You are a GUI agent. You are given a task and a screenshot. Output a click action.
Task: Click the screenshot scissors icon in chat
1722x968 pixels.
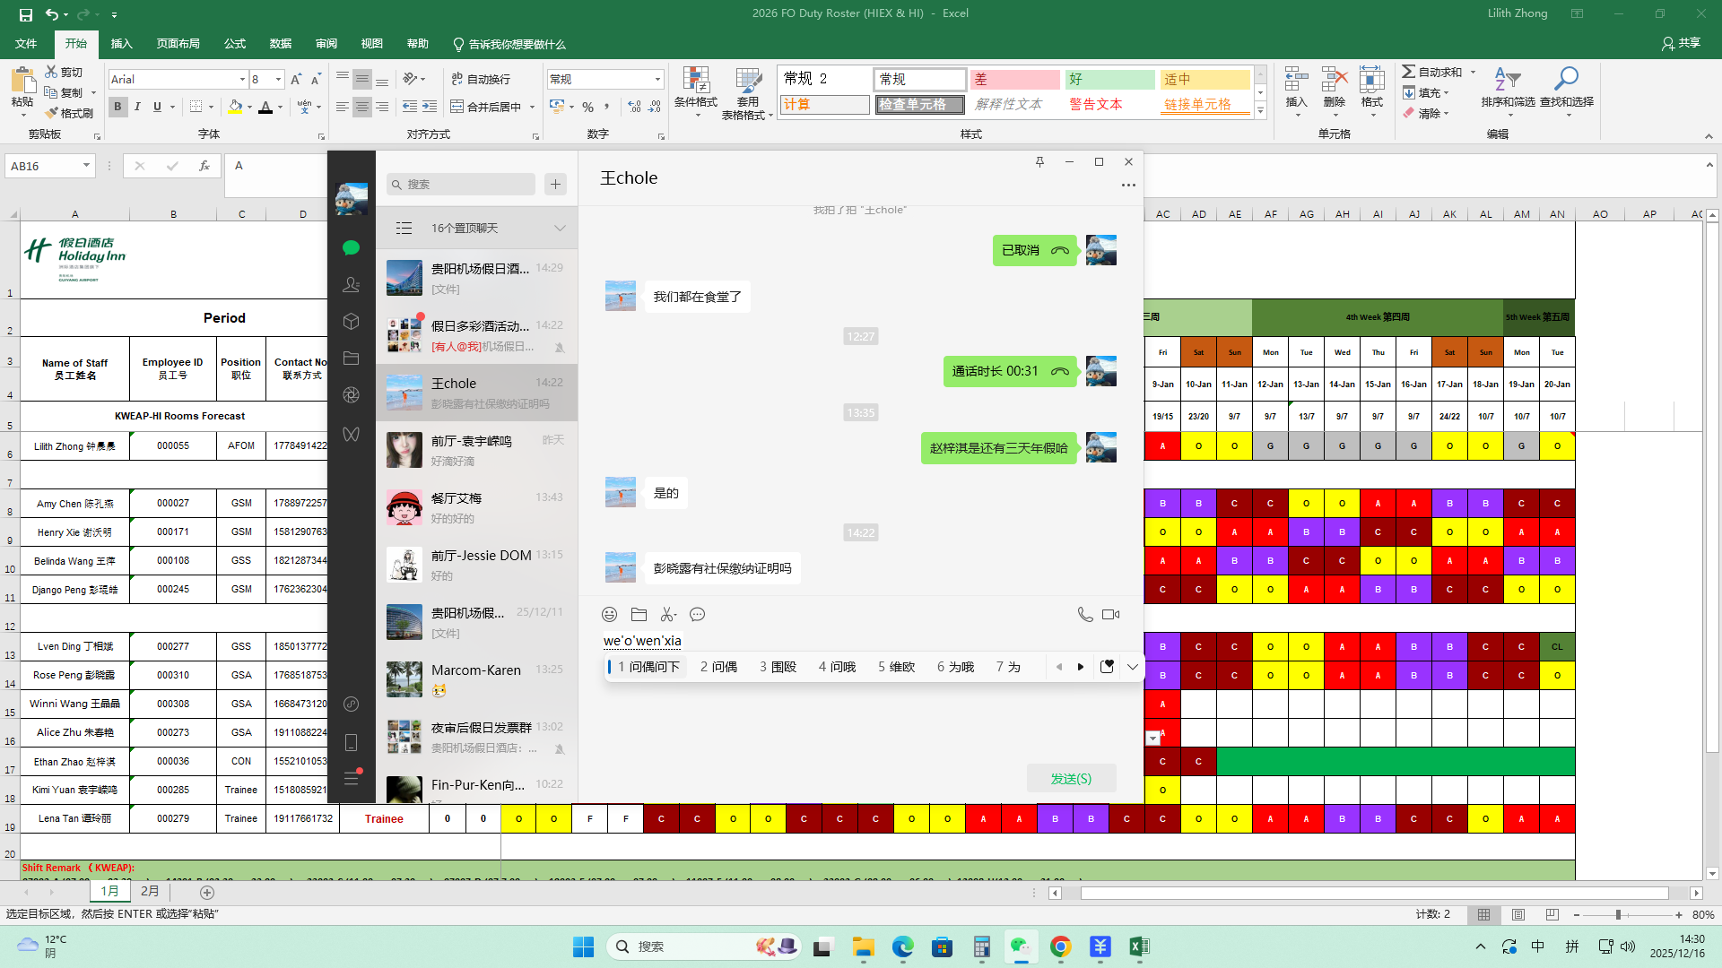click(x=668, y=615)
